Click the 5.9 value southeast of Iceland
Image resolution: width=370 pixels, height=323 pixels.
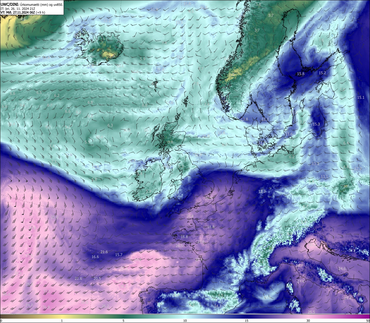point(142,59)
